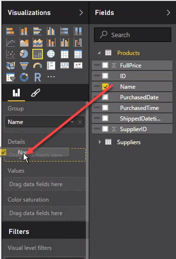
Task: Collapse the Fields pane chevron
Action: click(168, 13)
